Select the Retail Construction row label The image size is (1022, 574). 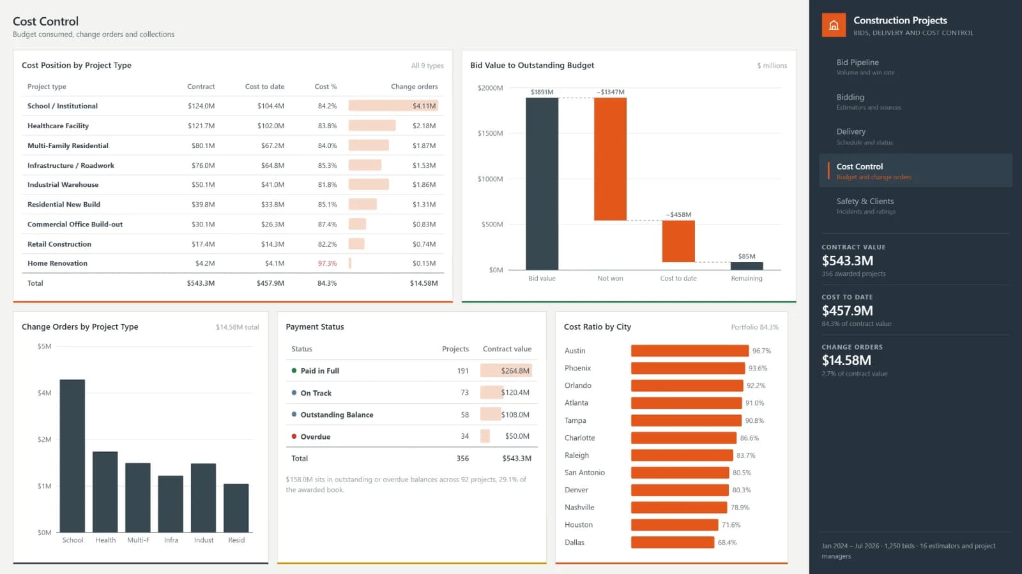(59, 244)
